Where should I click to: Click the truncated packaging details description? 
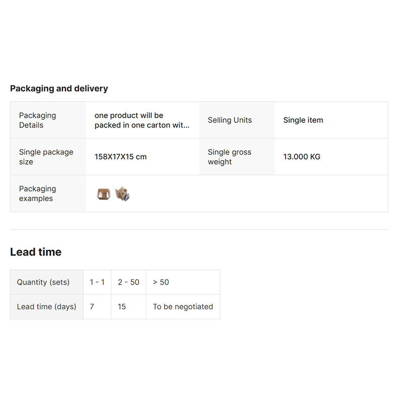142,120
